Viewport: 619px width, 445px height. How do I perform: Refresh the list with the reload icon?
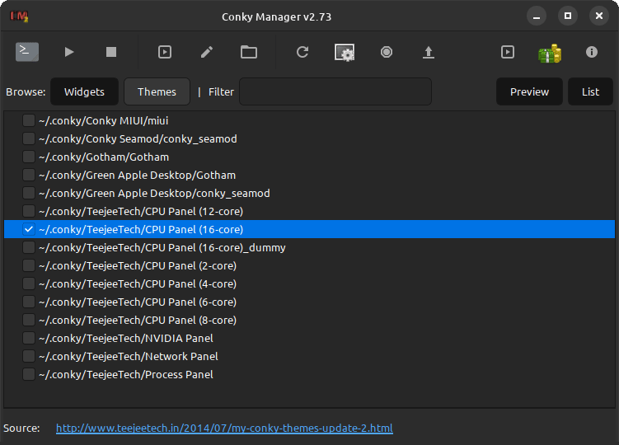[302, 52]
